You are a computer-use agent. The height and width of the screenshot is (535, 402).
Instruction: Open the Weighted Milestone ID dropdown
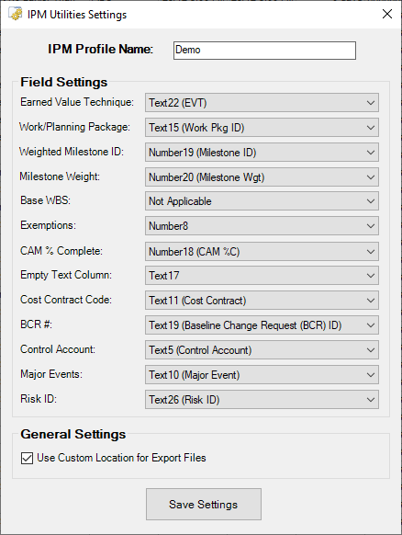(x=262, y=153)
